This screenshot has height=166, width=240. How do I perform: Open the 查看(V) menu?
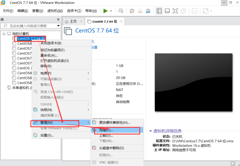click(x=38, y=11)
